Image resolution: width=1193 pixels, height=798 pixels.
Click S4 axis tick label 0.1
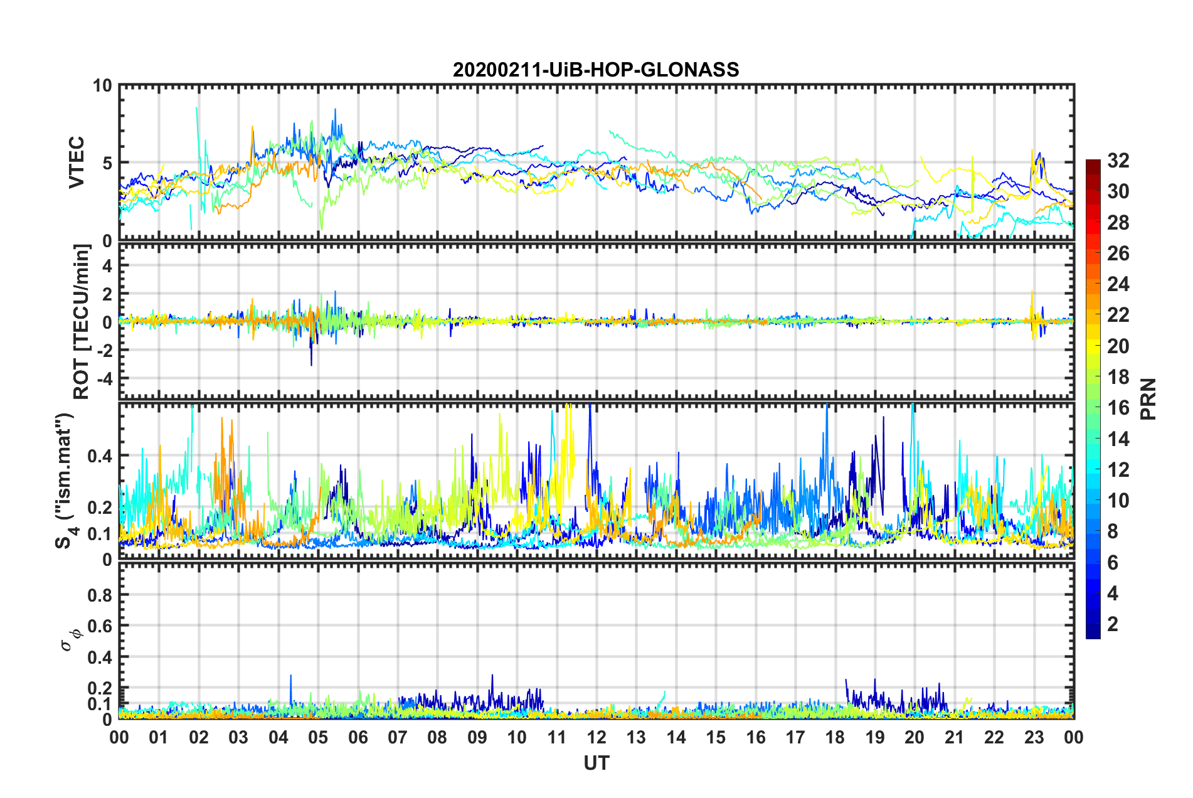[x=100, y=534]
